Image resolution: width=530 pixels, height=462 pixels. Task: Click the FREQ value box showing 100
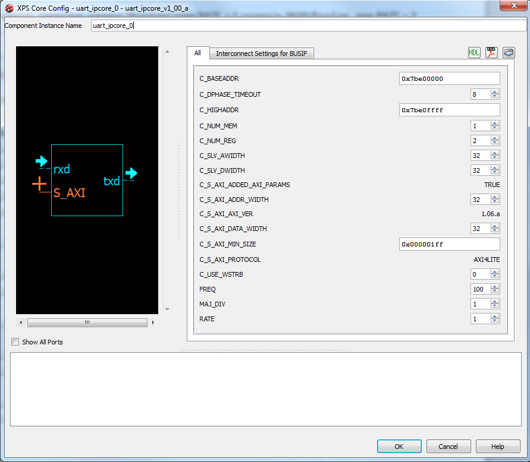(480, 289)
